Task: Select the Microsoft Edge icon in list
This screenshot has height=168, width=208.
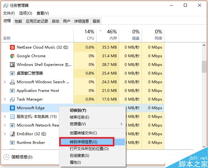Action: click(12, 108)
